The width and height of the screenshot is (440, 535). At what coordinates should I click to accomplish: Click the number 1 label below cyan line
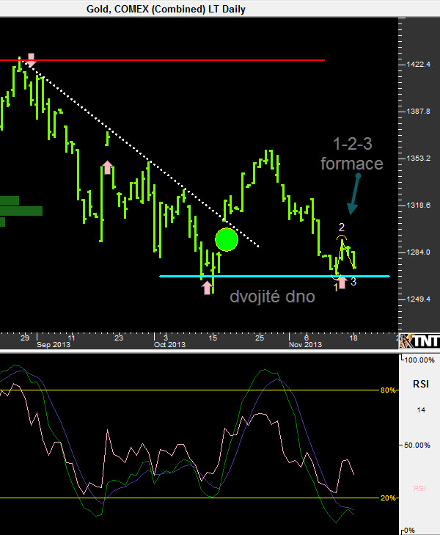(x=336, y=288)
